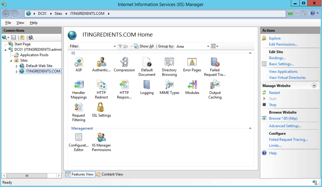322x187 pixels.
Task: Select Application Pools in Connections tree
Action: coord(34,55)
